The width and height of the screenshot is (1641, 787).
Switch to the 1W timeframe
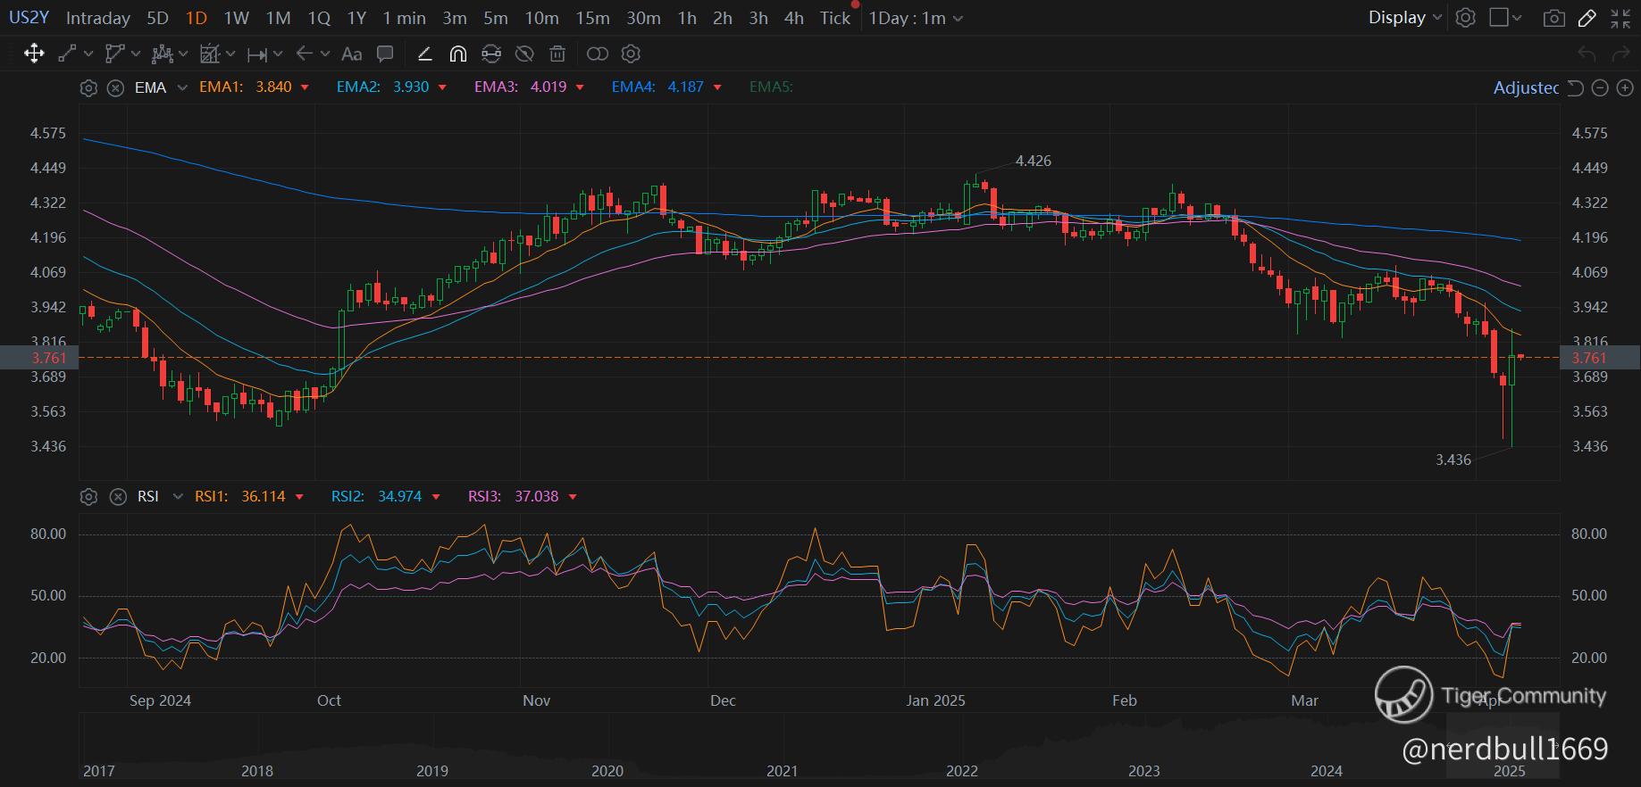point(236,18)
